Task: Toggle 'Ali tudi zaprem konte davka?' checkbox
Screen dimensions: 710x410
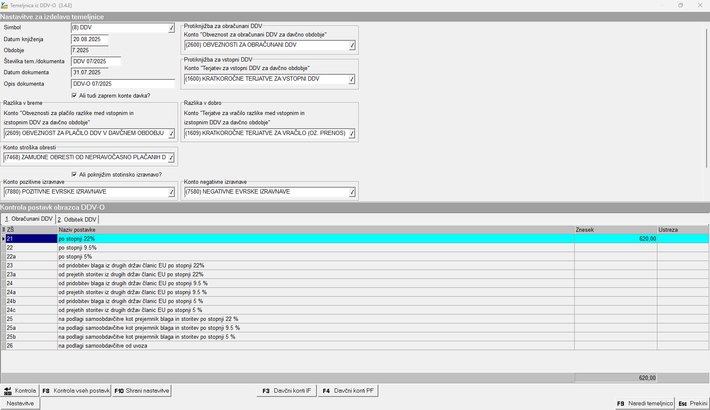Action: click(74, 96)
